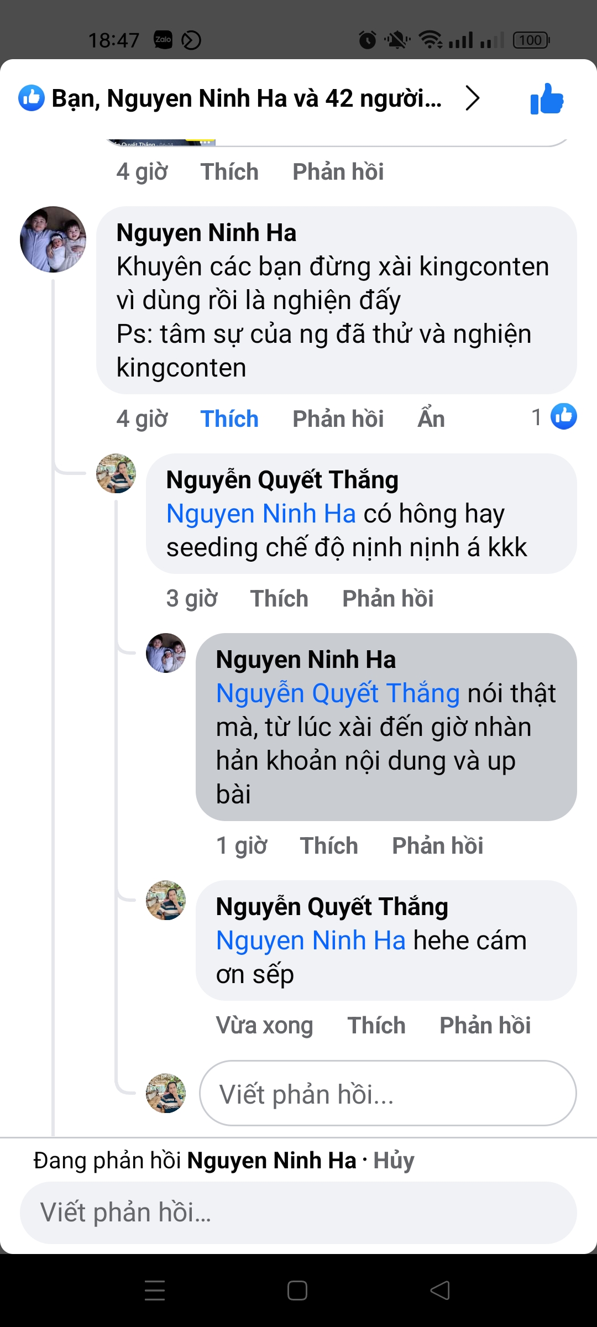
Task: Focus the bottom 'Viết phản hồi...' input field
Action: 298,1213
